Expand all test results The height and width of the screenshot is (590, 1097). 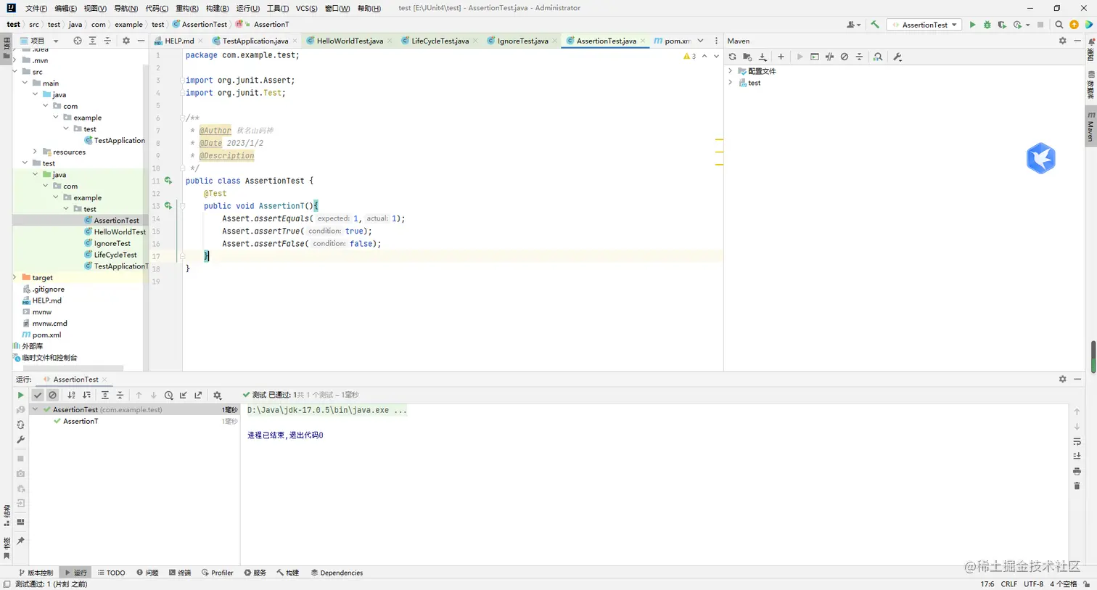point(104,395)
